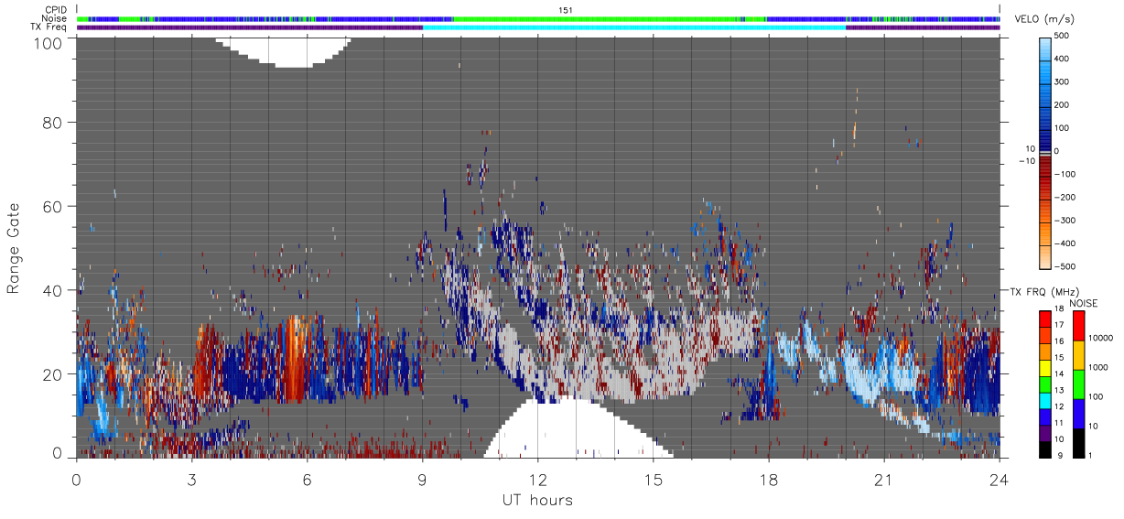1124x519 pixels.
Task: Click UT hour tick label "6"
Action: [x=307, y=480]
